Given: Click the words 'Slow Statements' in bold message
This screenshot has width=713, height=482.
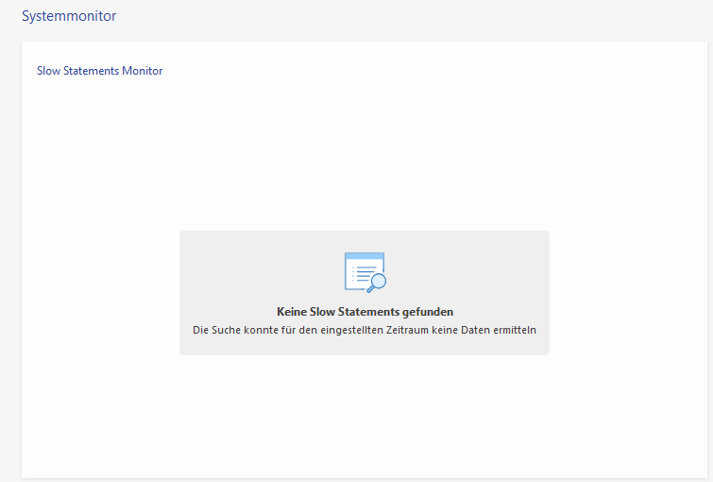Looking at the screenshot, I should (356, 311).
